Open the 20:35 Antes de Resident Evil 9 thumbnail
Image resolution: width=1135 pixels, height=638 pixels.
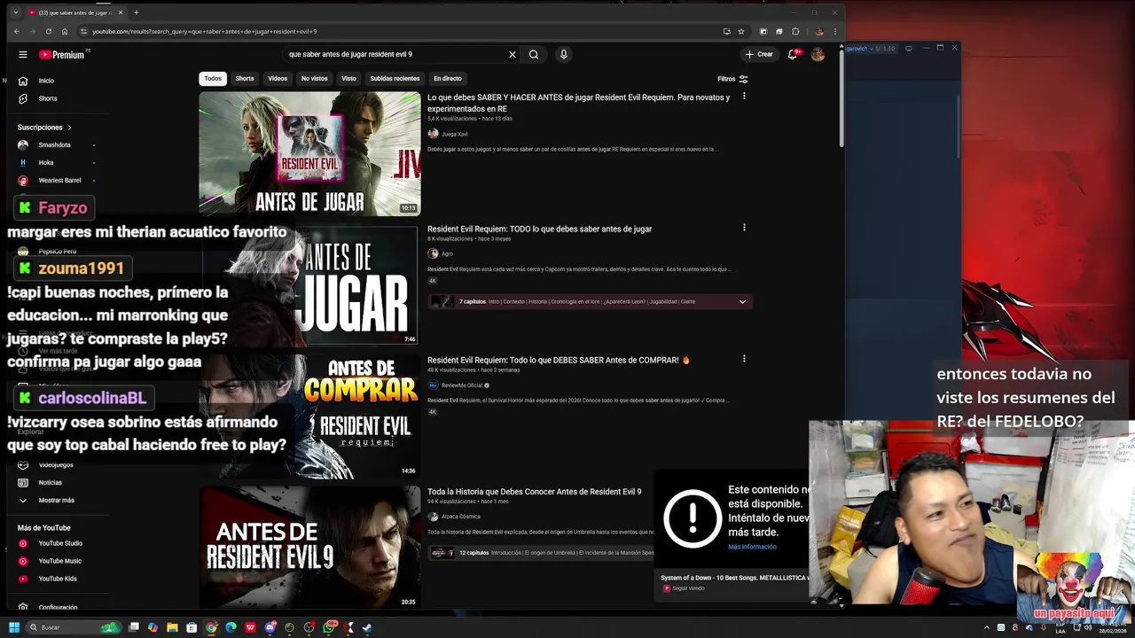309,547
